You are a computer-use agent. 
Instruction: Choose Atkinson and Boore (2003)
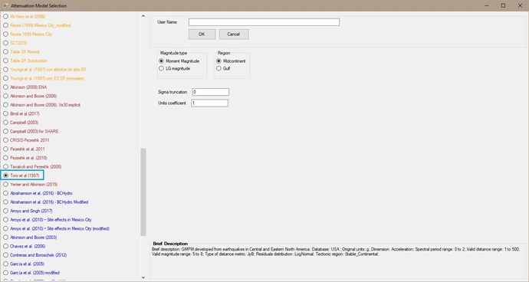pos(30,238)
